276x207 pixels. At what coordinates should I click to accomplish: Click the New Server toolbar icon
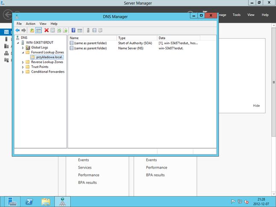pos(88,30)
